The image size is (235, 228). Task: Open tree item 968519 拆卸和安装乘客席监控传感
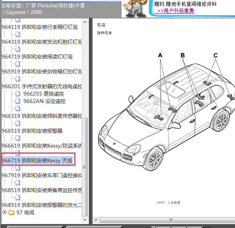[x=42, y=190]
